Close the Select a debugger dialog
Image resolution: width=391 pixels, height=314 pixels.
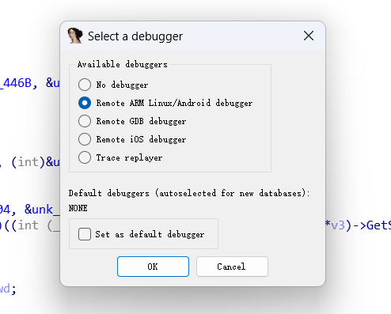pos(309,36)
